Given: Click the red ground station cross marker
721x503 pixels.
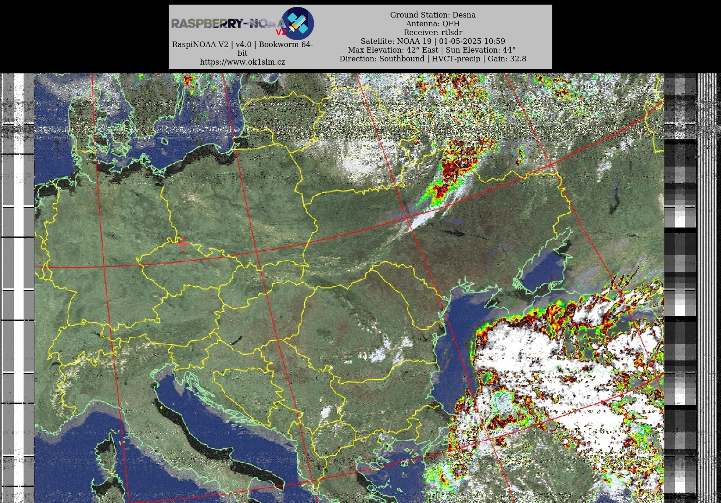Looking at the screenshot, I should [183, 243].
